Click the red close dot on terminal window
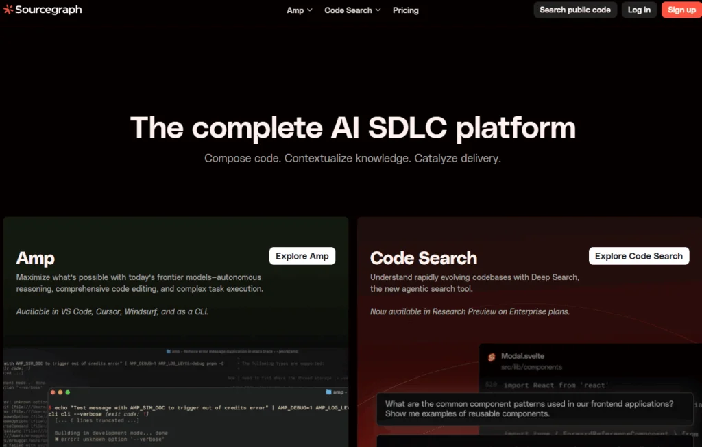The width and height of the screenshot is (702, 447). tap(53, 392)
